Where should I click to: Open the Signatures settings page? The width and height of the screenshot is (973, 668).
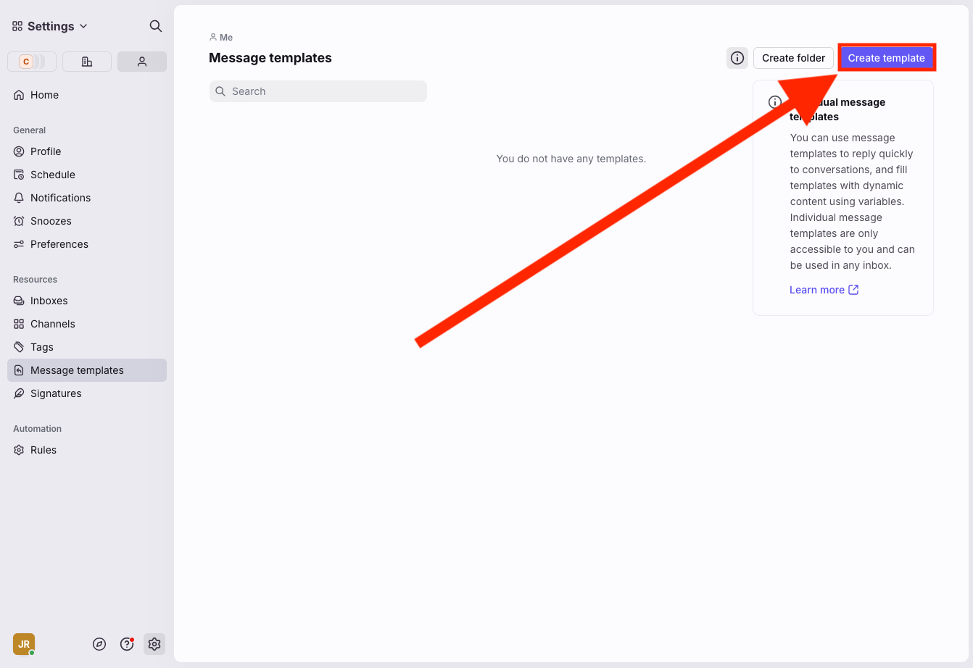[x=56, y=393]
